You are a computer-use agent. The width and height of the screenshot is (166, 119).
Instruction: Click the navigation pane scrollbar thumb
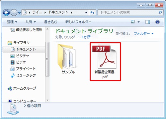pos(47,59)
